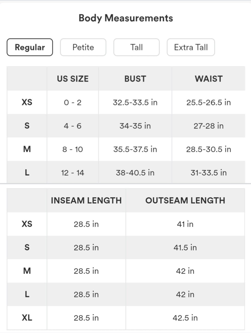Click the 41.5 in outseam value
The height and width of the screenshot is (333, 251).
point(185,248)
